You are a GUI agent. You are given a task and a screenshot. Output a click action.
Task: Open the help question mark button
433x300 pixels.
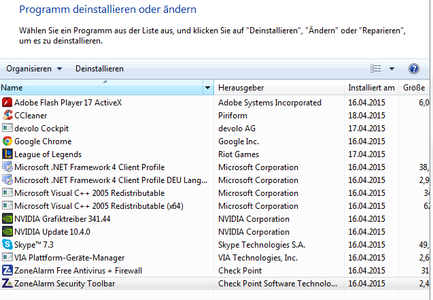414,69
